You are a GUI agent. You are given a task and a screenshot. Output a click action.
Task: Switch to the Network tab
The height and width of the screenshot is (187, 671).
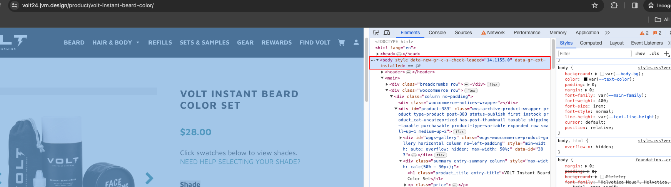tap(493, 33)
